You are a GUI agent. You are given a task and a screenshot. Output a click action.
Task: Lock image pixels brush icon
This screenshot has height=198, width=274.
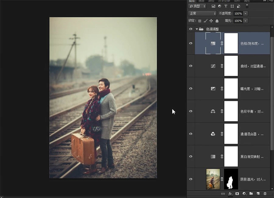[205, 21]
